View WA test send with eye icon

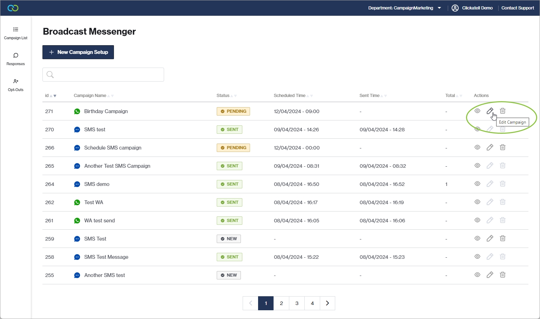[477, 220]
